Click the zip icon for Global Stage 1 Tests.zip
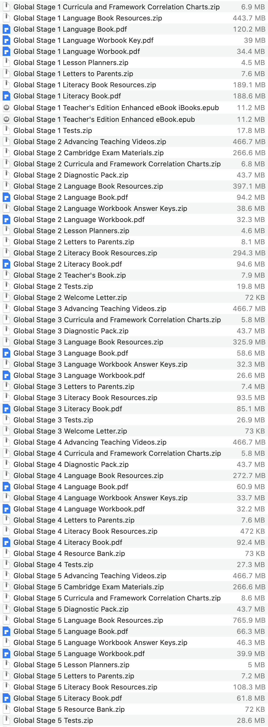The image size is (268, 727). coord(6,131)
